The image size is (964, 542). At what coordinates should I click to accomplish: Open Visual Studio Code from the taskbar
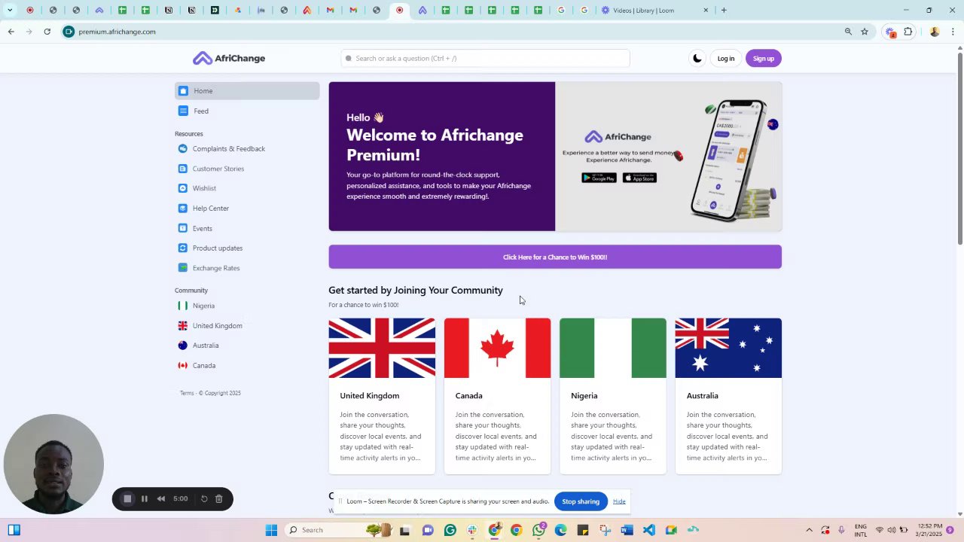pyautogui.click(x=649, y=530)
